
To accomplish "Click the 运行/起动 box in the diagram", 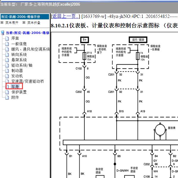I will click(138, 40).
